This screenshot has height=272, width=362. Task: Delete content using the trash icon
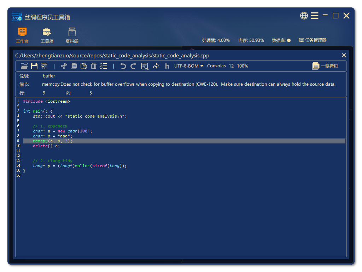point(94,66)
